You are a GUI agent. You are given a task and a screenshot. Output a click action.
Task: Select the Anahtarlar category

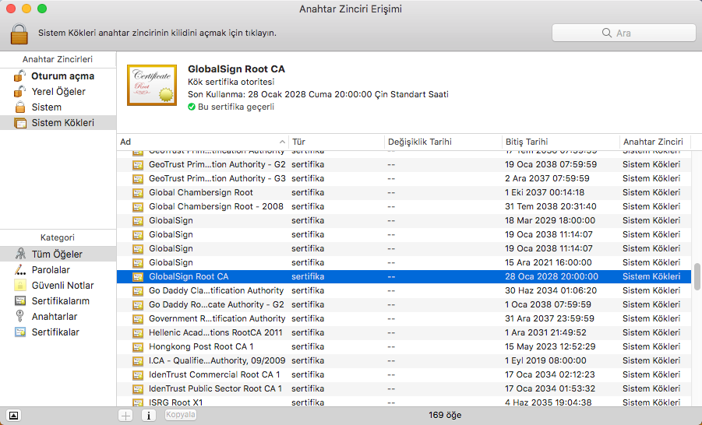[x=55, y=317]
